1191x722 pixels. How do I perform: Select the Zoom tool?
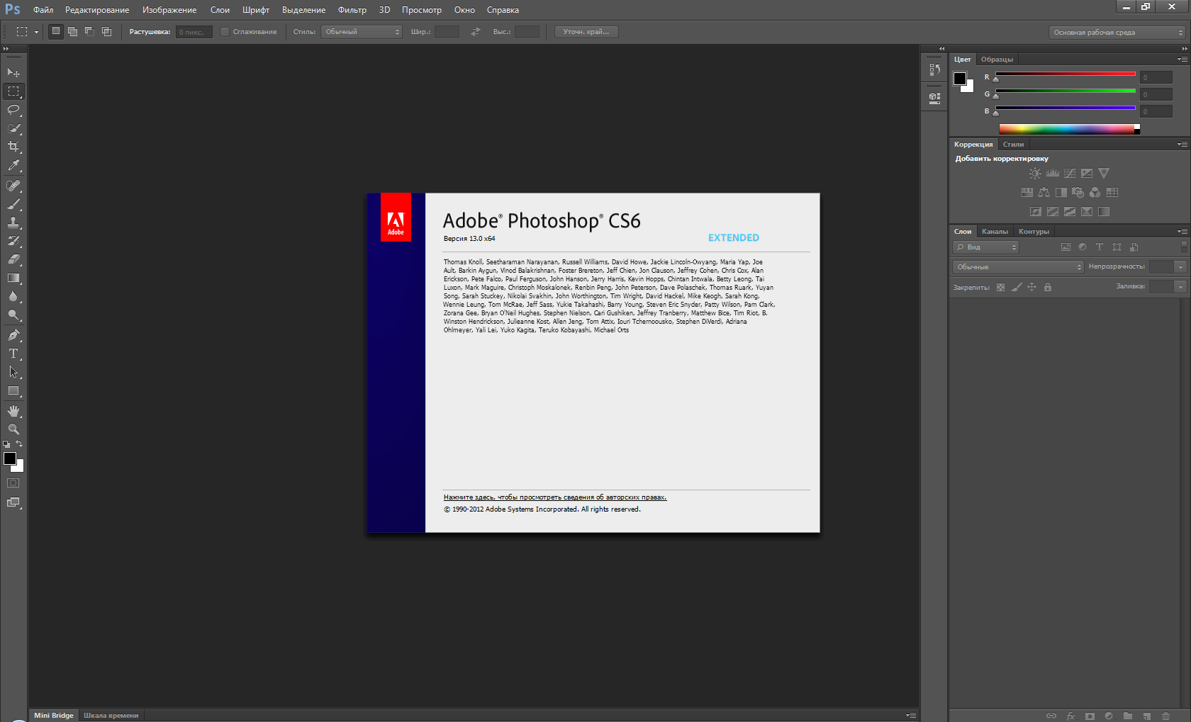click(x=13, y=429)
